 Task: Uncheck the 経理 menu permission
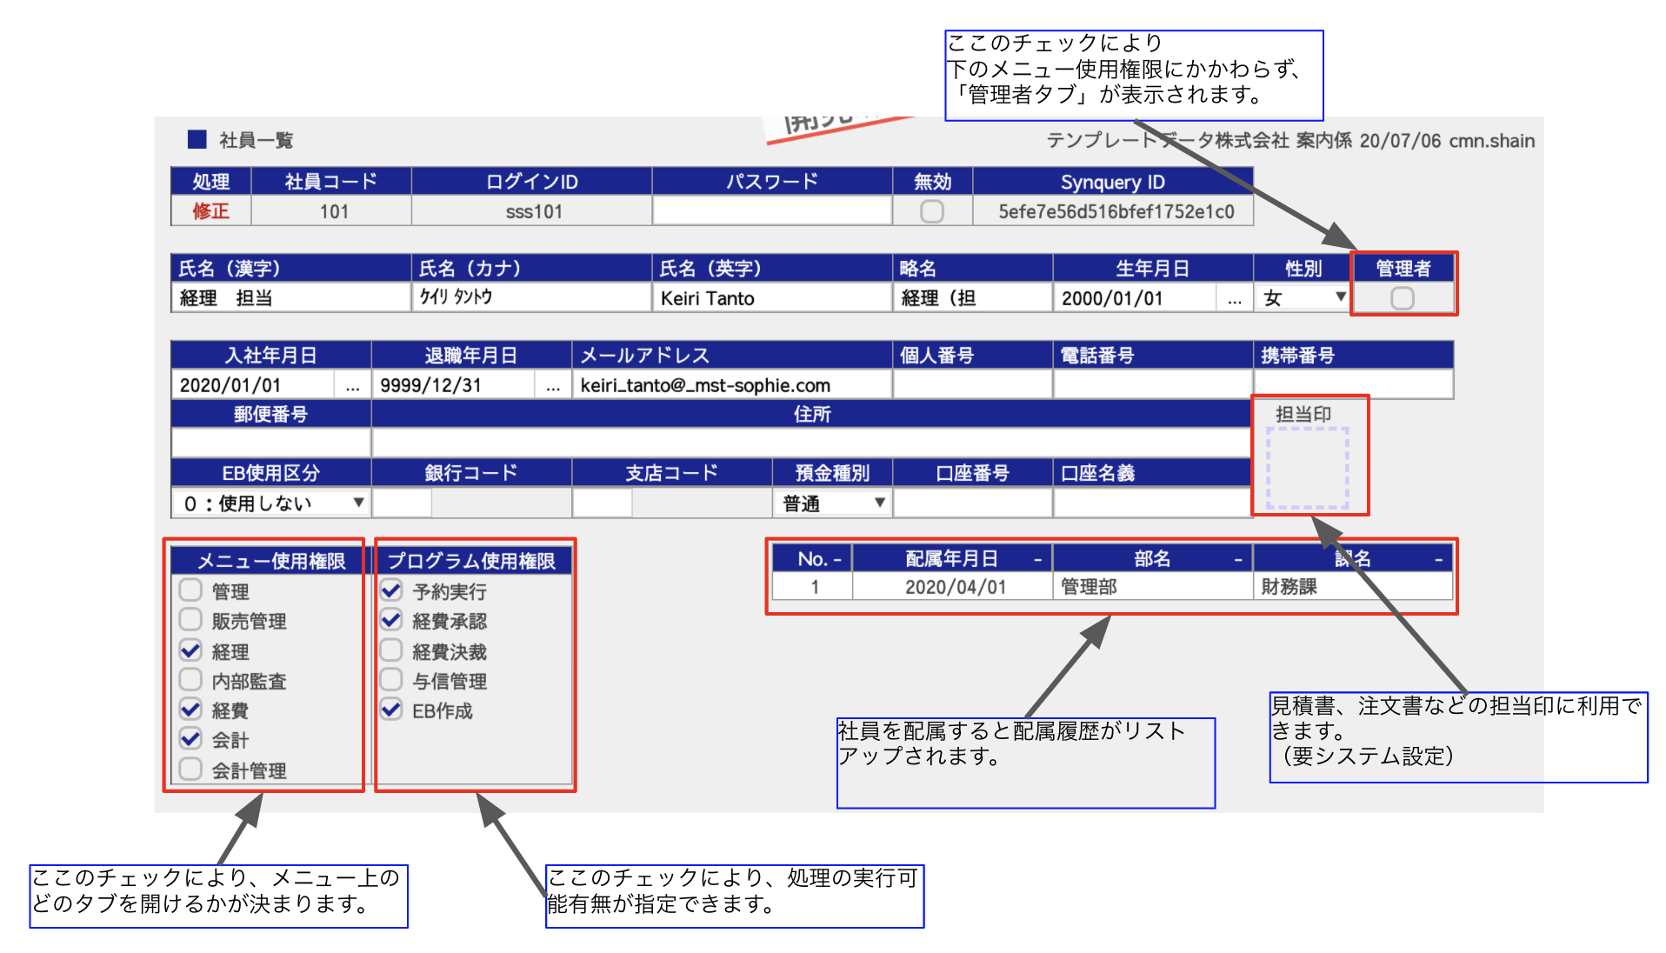[190, 650]
